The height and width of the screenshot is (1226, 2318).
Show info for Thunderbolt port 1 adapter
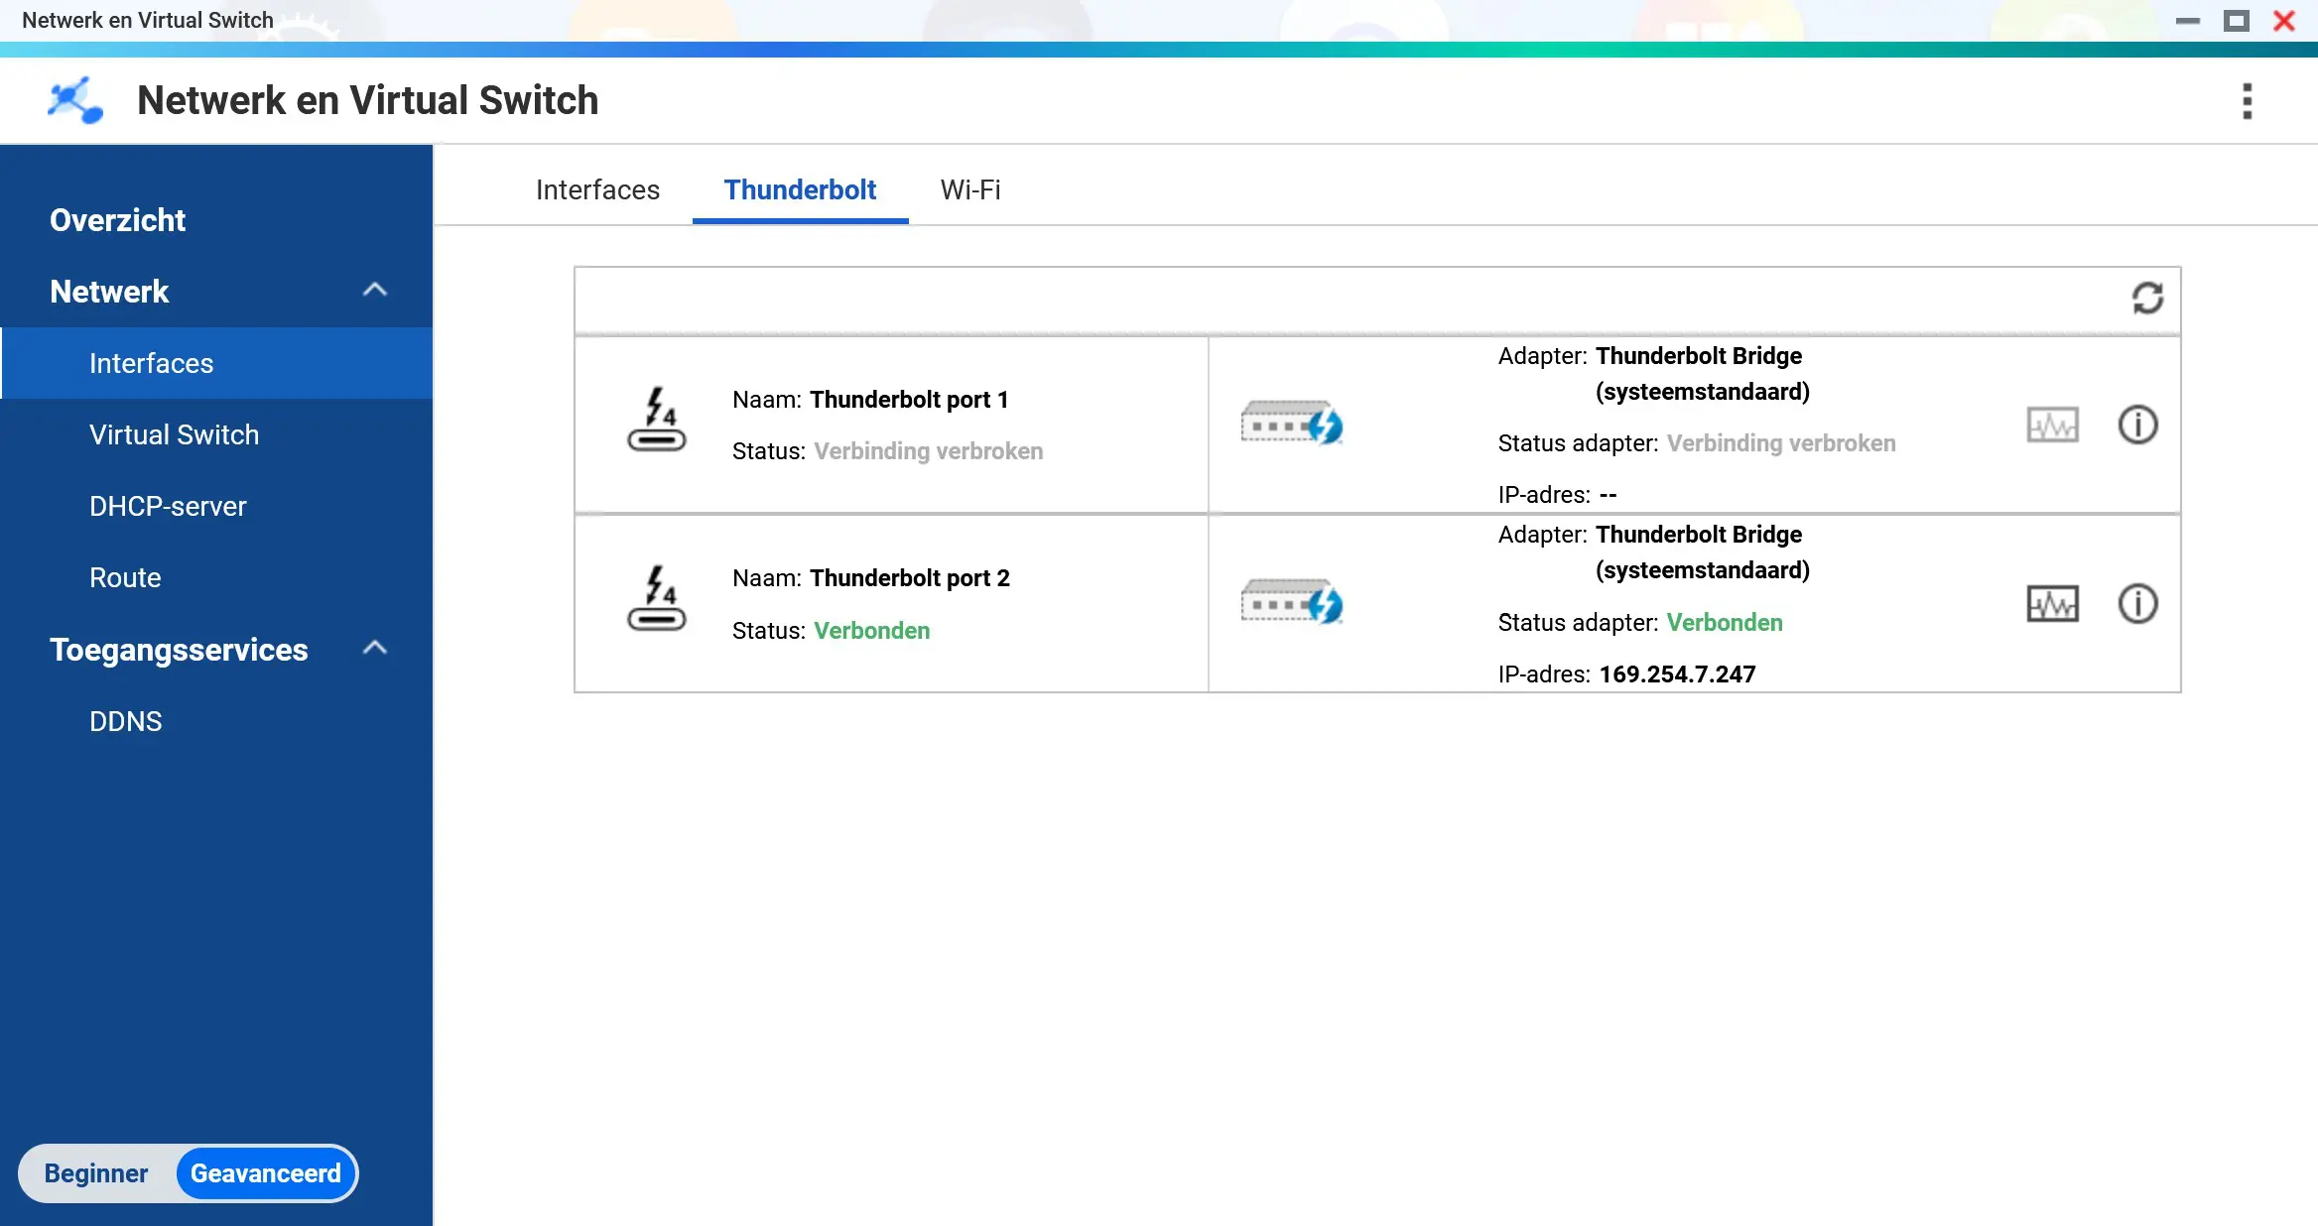(x=2137, y=426)
